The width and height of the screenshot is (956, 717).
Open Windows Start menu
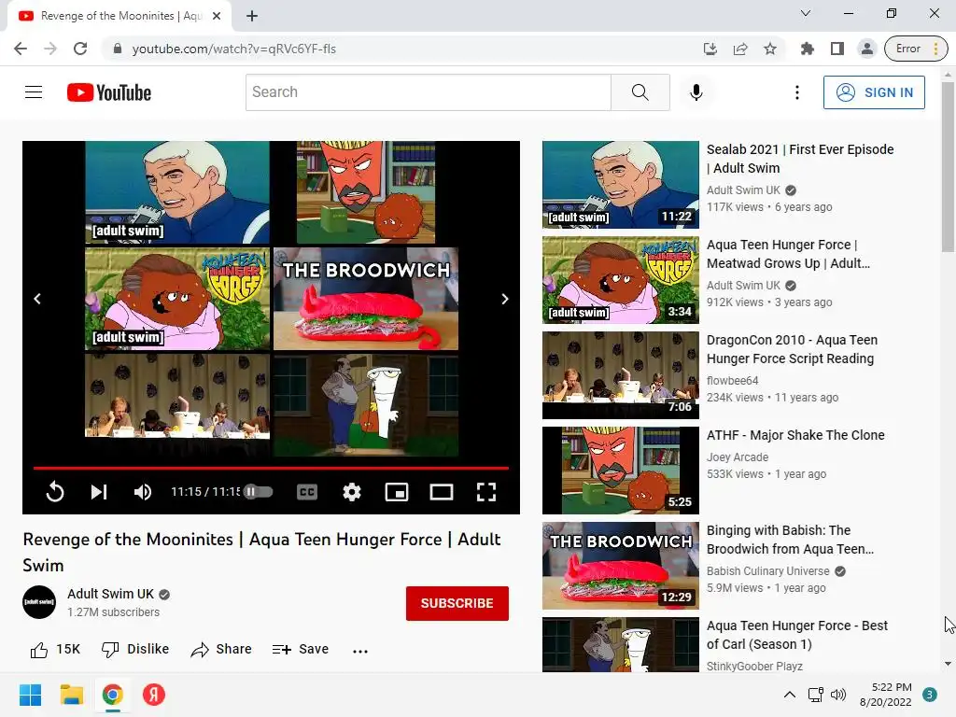click(x=31, y=695)
